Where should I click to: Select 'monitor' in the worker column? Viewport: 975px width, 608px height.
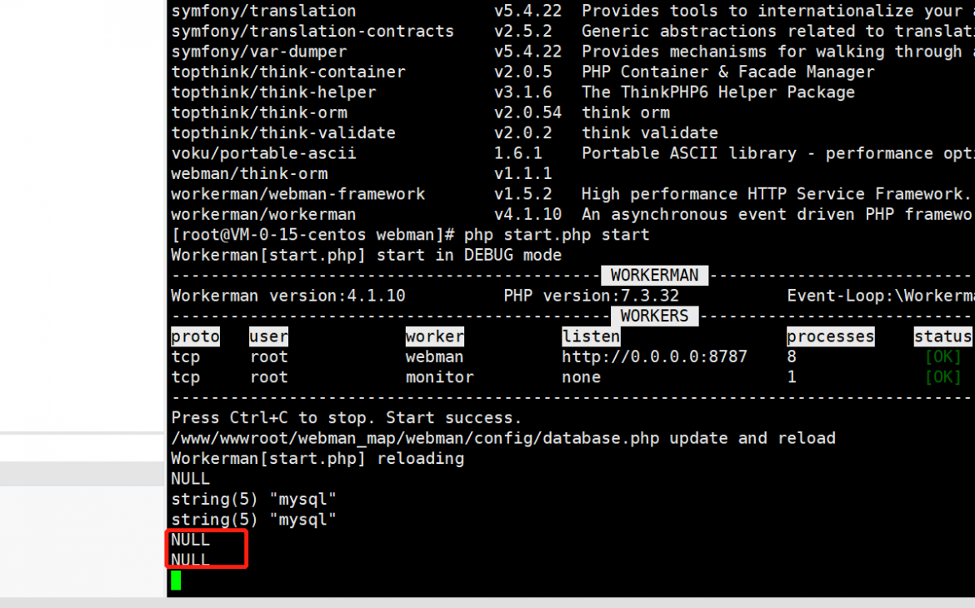[x=440, y=377]
